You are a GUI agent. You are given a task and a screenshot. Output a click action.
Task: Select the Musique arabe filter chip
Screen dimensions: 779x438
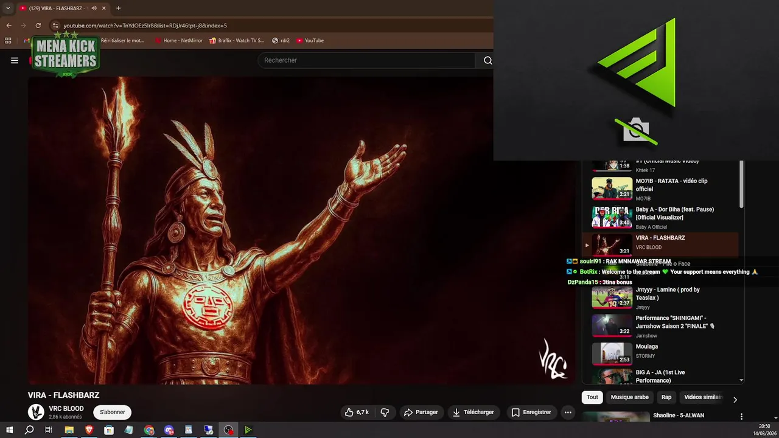click(x=629, y=397)
